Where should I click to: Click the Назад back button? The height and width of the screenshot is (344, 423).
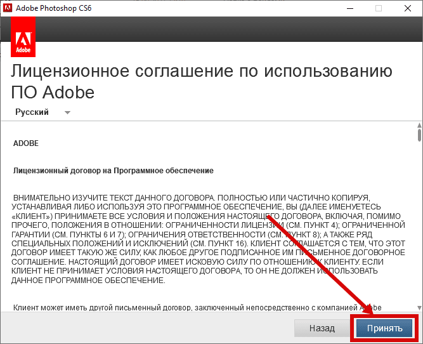point(322,328)
